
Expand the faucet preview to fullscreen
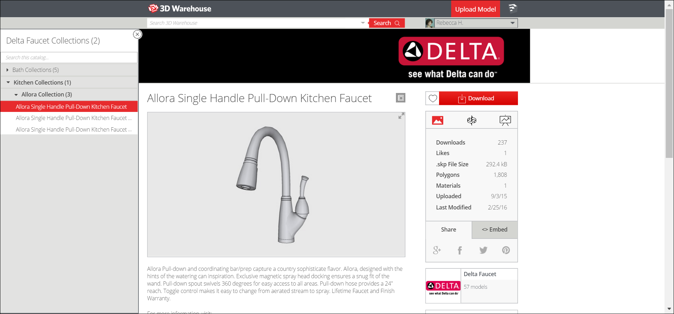point(401,116)
